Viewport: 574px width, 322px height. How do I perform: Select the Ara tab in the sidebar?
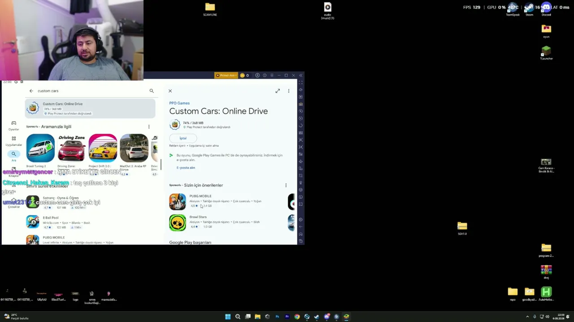[x=14, y=156]
